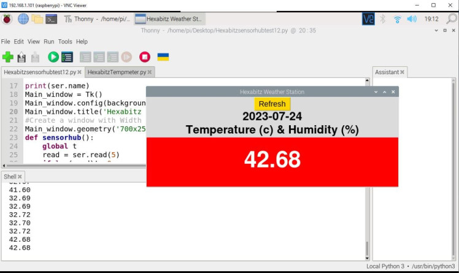Click the last 42.68 line in Shell
Image resolution: width=459 pixels, height=273 pixels.
20,248
